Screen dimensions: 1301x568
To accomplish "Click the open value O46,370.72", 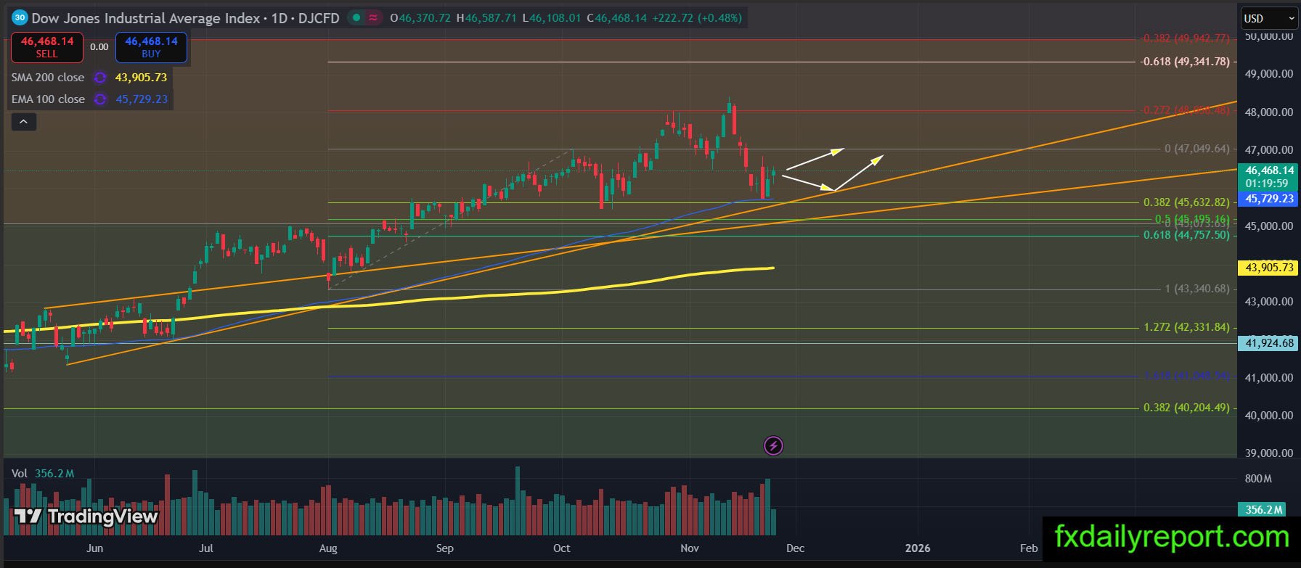I will tap(420, 18).
